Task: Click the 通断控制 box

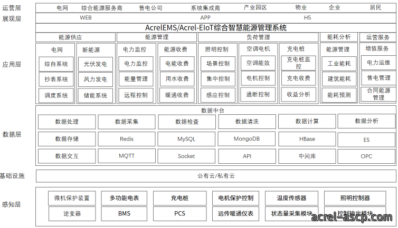Action: point(258,94)
